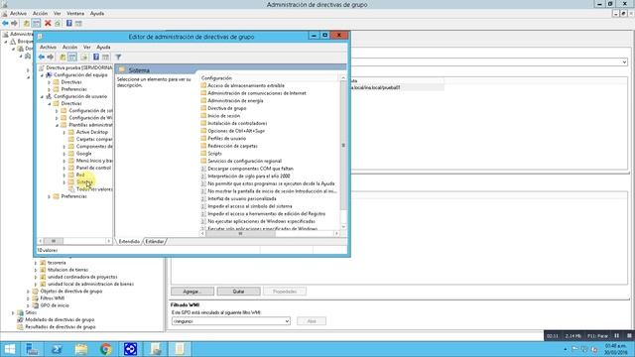Open the Ver menu in the editor window
Screen dimensions: 635x357
(87, 47)
